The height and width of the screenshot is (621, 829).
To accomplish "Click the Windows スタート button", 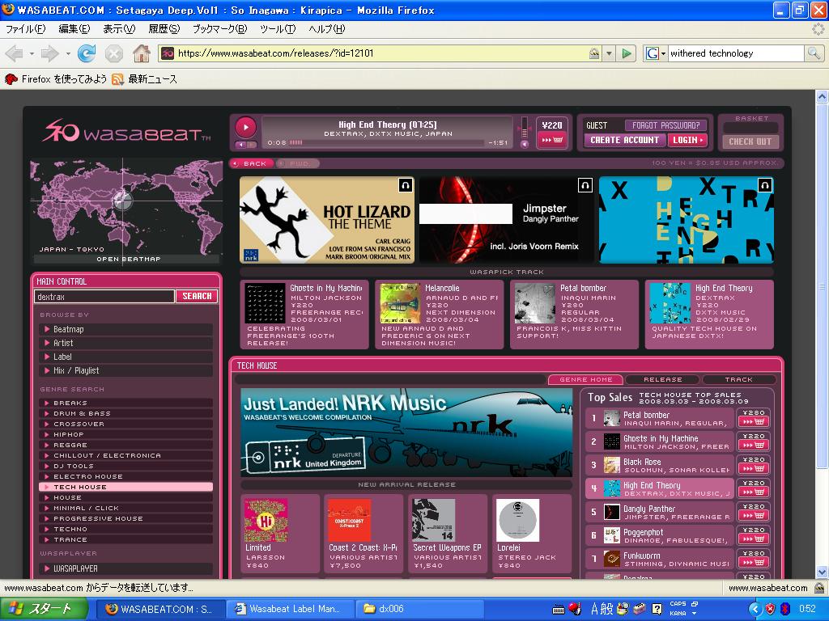I will tap(44, 609).
